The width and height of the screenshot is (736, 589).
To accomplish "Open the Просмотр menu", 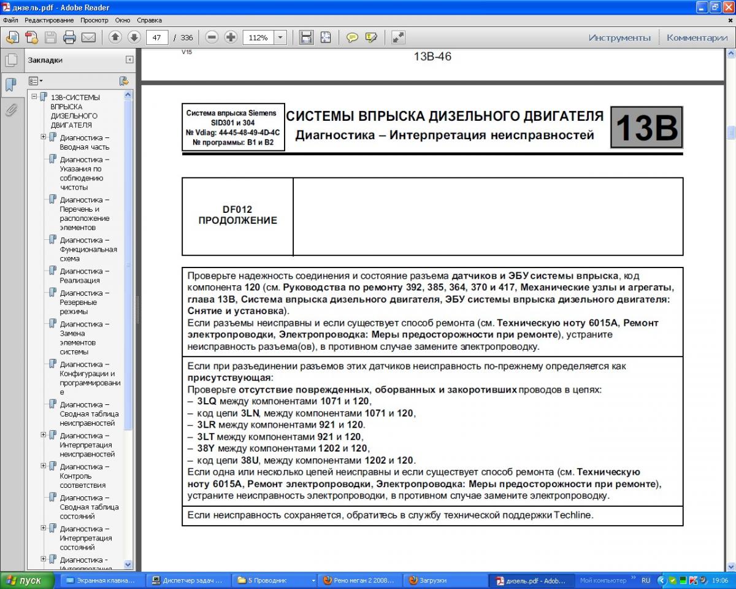I will click(x=94, y=20).
